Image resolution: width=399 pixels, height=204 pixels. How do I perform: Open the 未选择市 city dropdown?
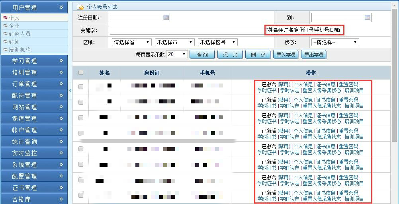174,42
